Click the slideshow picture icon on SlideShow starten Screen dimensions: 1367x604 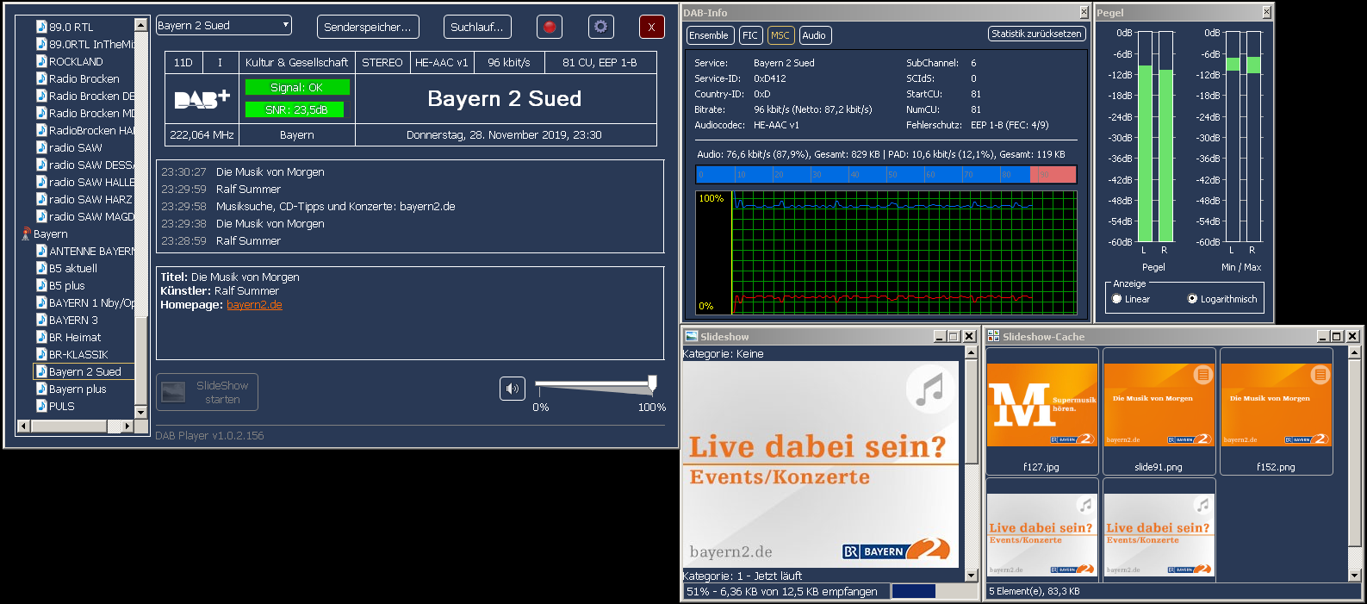[173, 392]
